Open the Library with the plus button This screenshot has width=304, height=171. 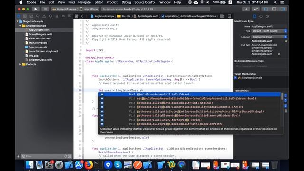tap(246, 9)
